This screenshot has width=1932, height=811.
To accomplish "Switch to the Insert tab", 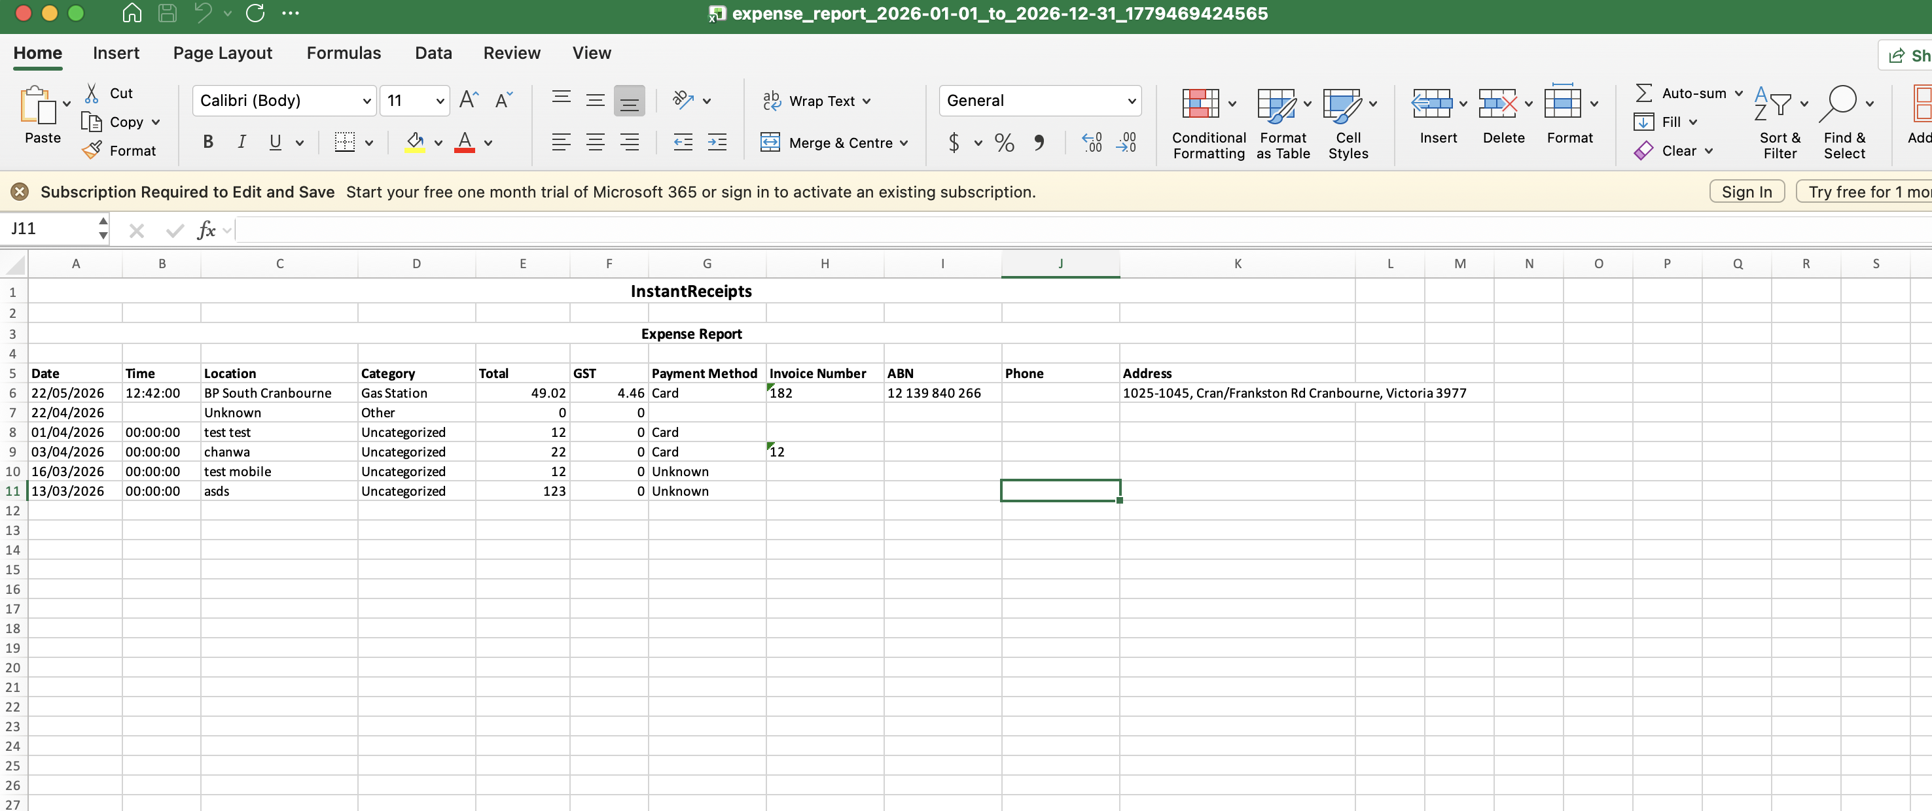I will coord(116,53).
